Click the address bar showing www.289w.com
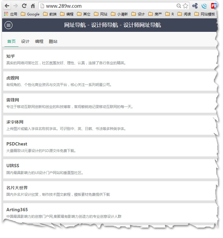Image resolution: width=223 pixels, height=238 pixels. pyautogui.click(x=114, y=6)
